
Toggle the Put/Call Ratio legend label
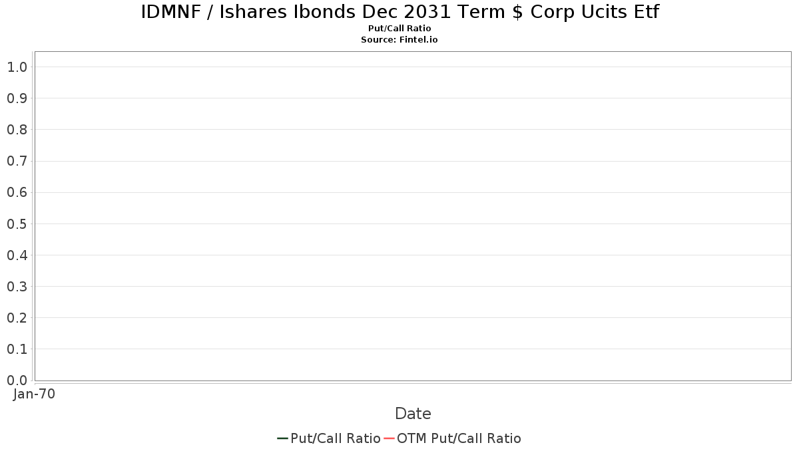click(336, 438)
